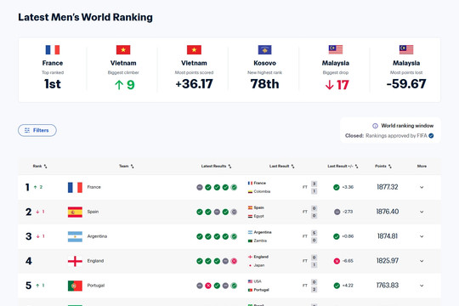459x306 pixels.
Task: Click the England flag in rank 4 row
Action: [75, 261]
